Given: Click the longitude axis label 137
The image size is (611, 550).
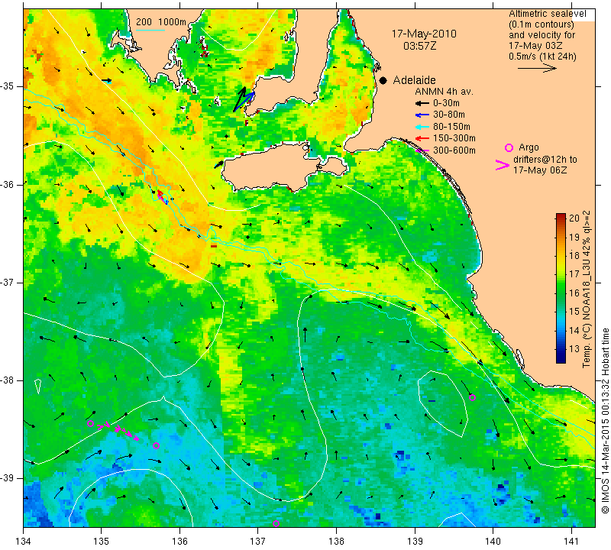Looking at the screenshot, I should (x=258, y=541).
